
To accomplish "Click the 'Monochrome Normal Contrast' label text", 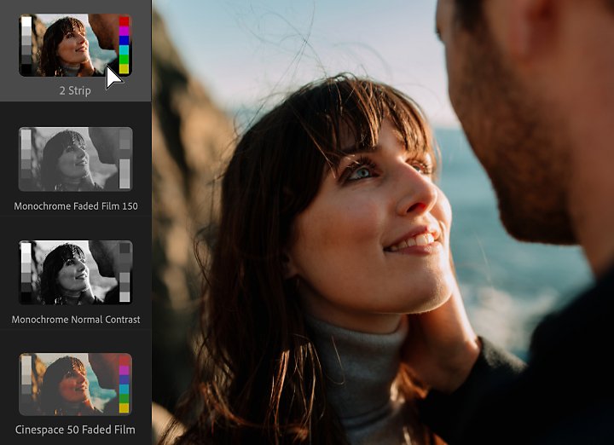I will click(x=76, y=320).
